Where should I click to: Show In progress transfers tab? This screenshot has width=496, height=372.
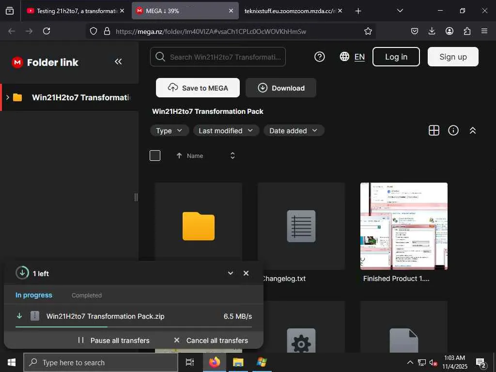[34, 295]
